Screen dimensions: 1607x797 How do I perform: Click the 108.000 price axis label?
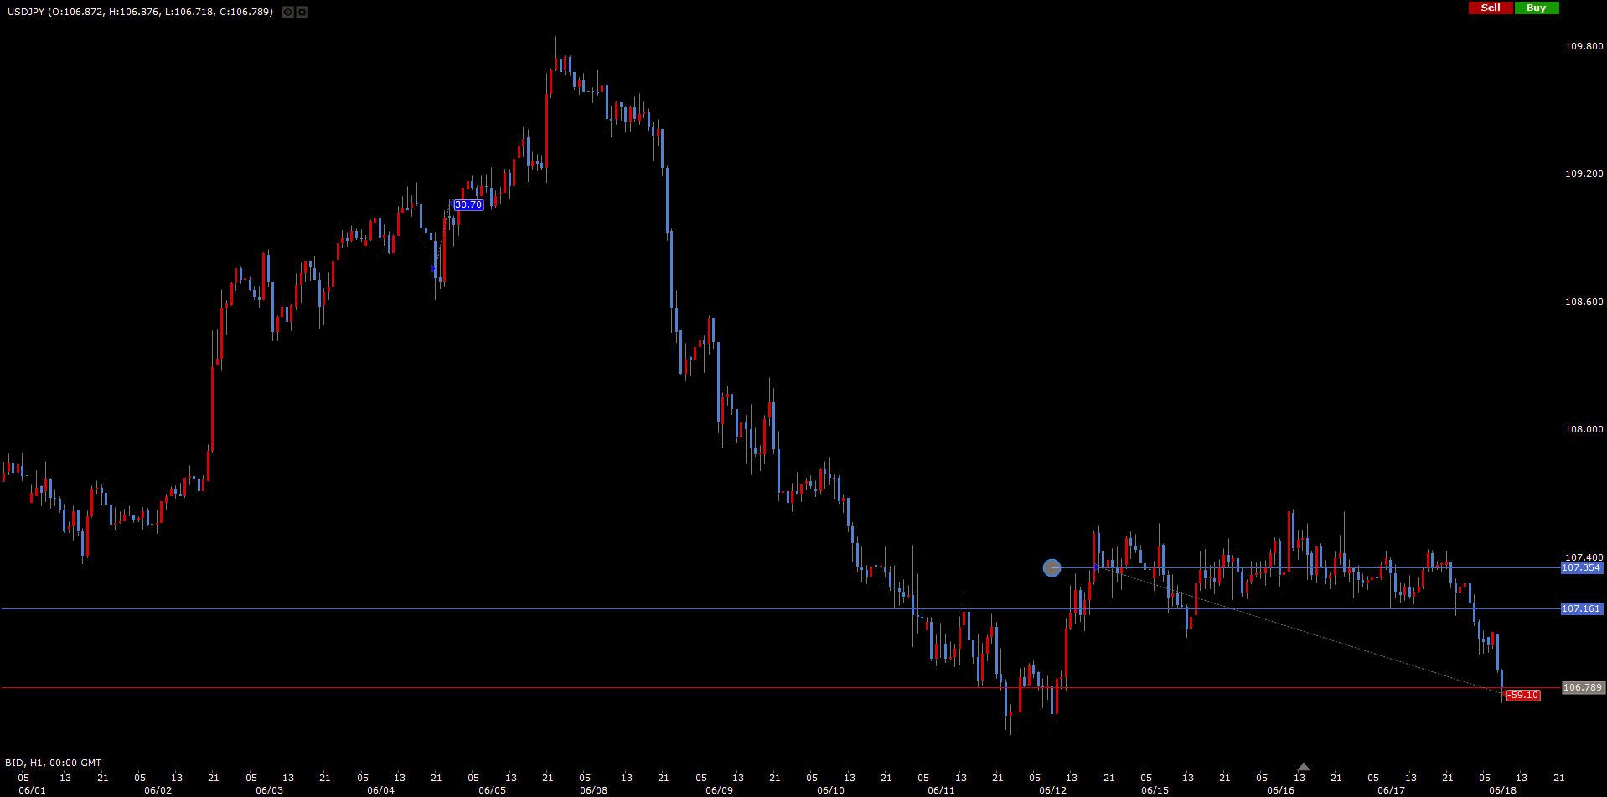(x=1584, y=430)
